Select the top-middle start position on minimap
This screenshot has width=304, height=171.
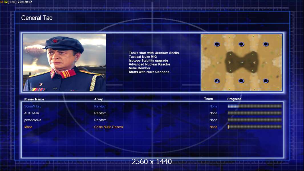[241, 44]
